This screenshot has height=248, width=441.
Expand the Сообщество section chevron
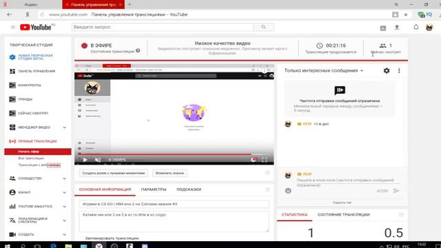click(64, 178)
